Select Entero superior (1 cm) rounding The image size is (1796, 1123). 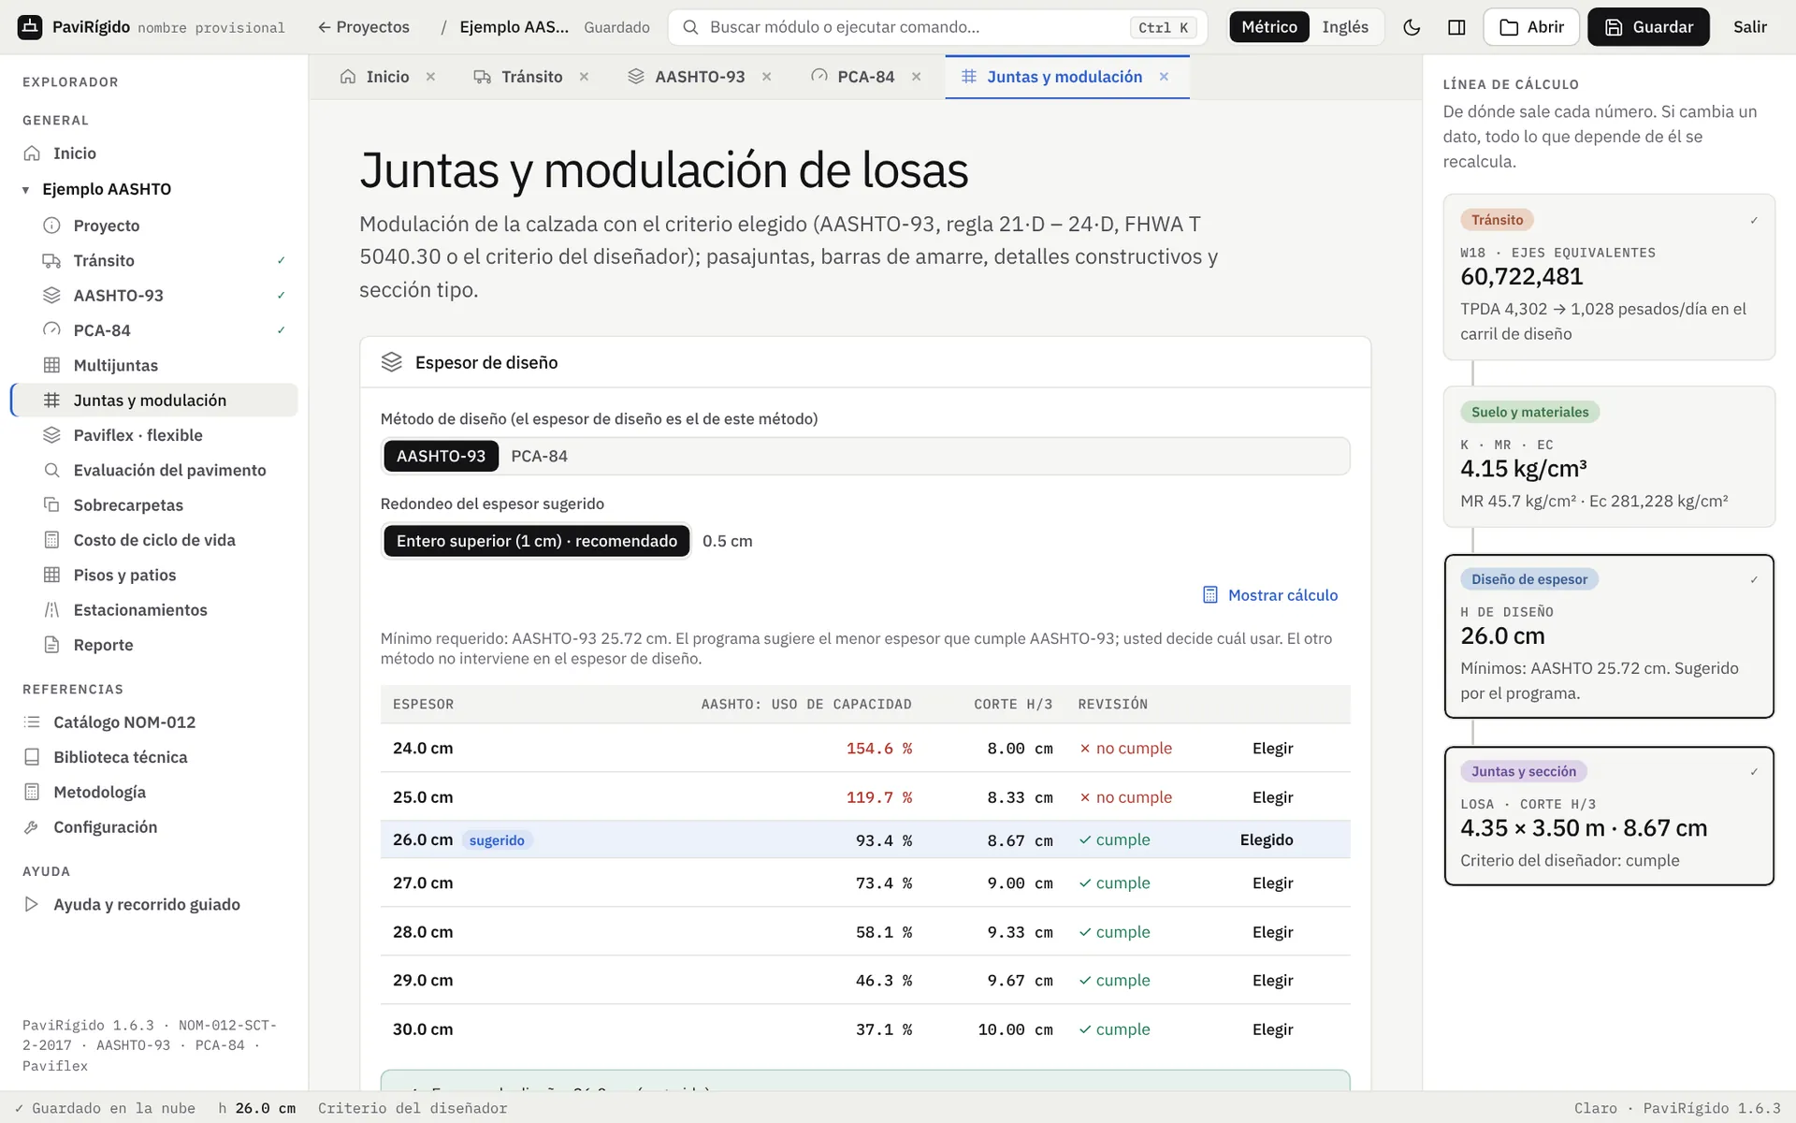pyautogui.click(x=536, y=541)
